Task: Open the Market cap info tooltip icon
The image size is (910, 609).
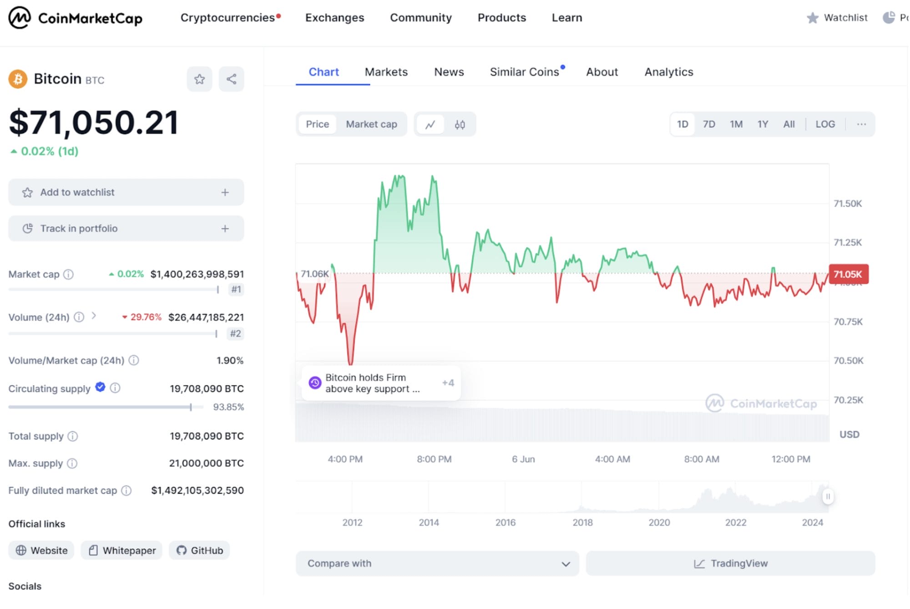Action: point(69,274)
